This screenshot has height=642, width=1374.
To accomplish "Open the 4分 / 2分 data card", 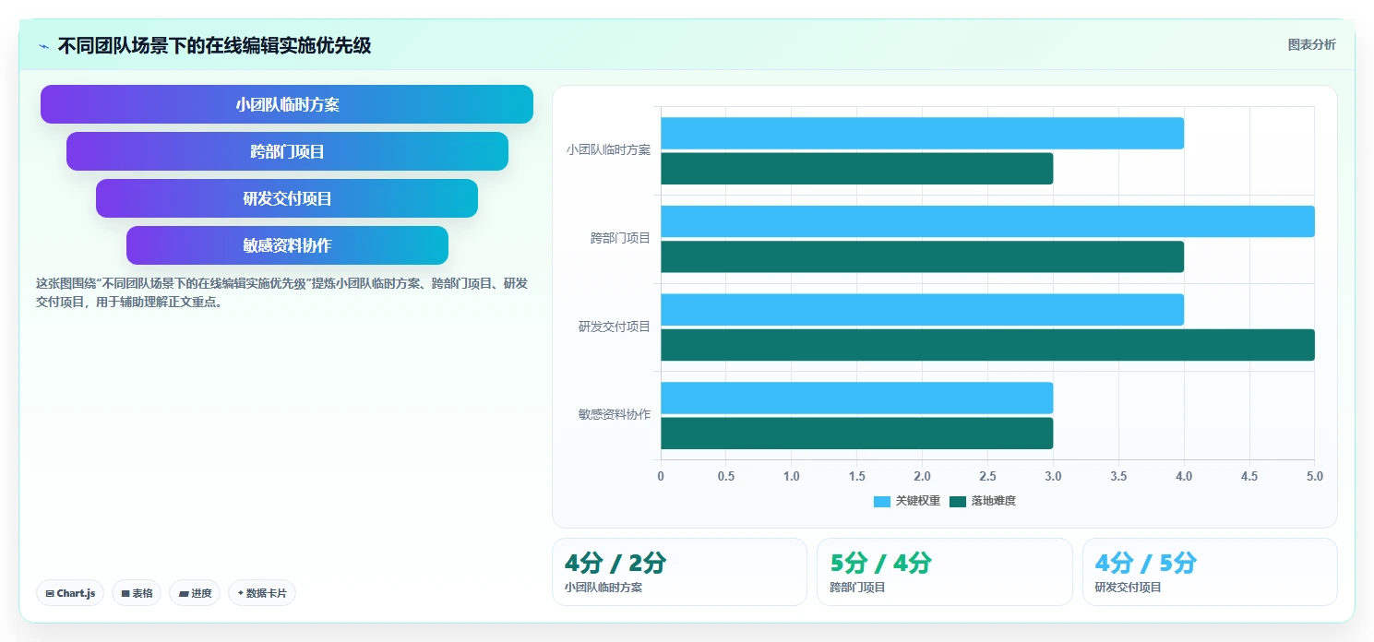I will pyautogui.click(x=679, y=572).
